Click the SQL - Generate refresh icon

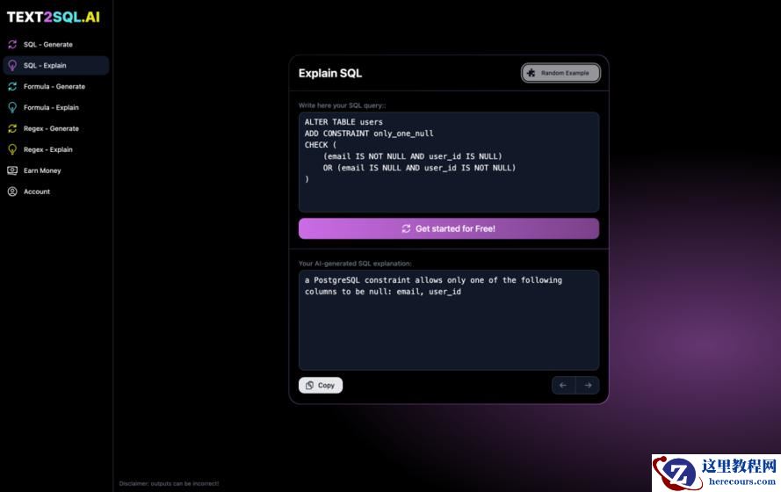[12, 44]
